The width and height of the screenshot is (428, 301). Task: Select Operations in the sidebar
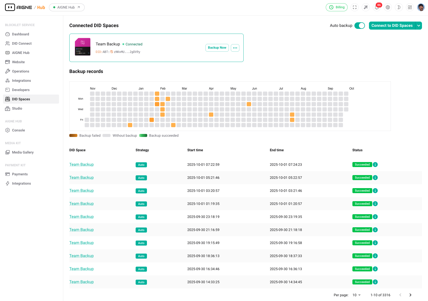[21, 71]
